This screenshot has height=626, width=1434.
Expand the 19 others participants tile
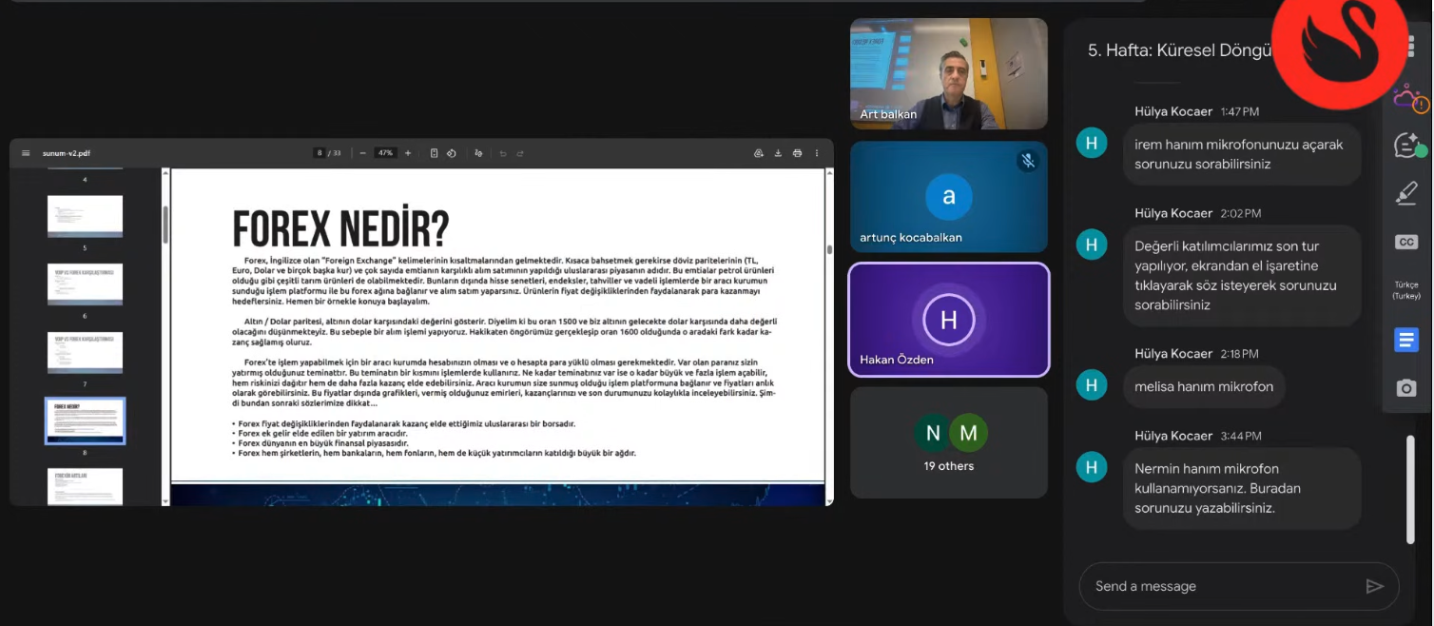948,442
